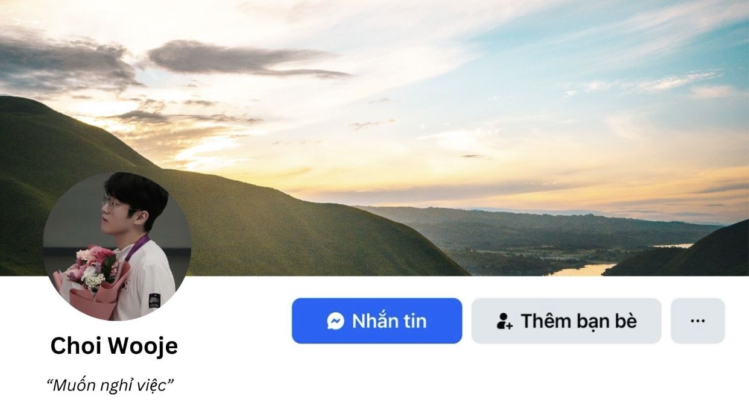Add friend with Thêm bạn bè button
This screenshot has width=749, height=417.
click(x=566, y=321)
